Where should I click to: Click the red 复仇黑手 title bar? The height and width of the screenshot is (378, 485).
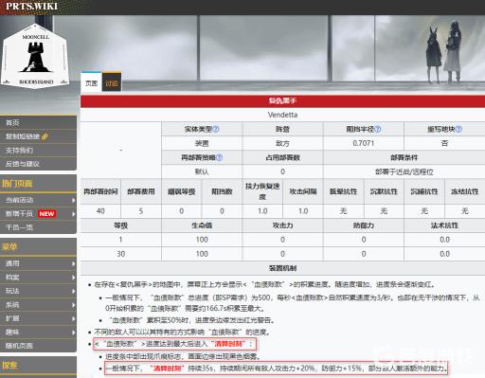(x=282, y=101)
